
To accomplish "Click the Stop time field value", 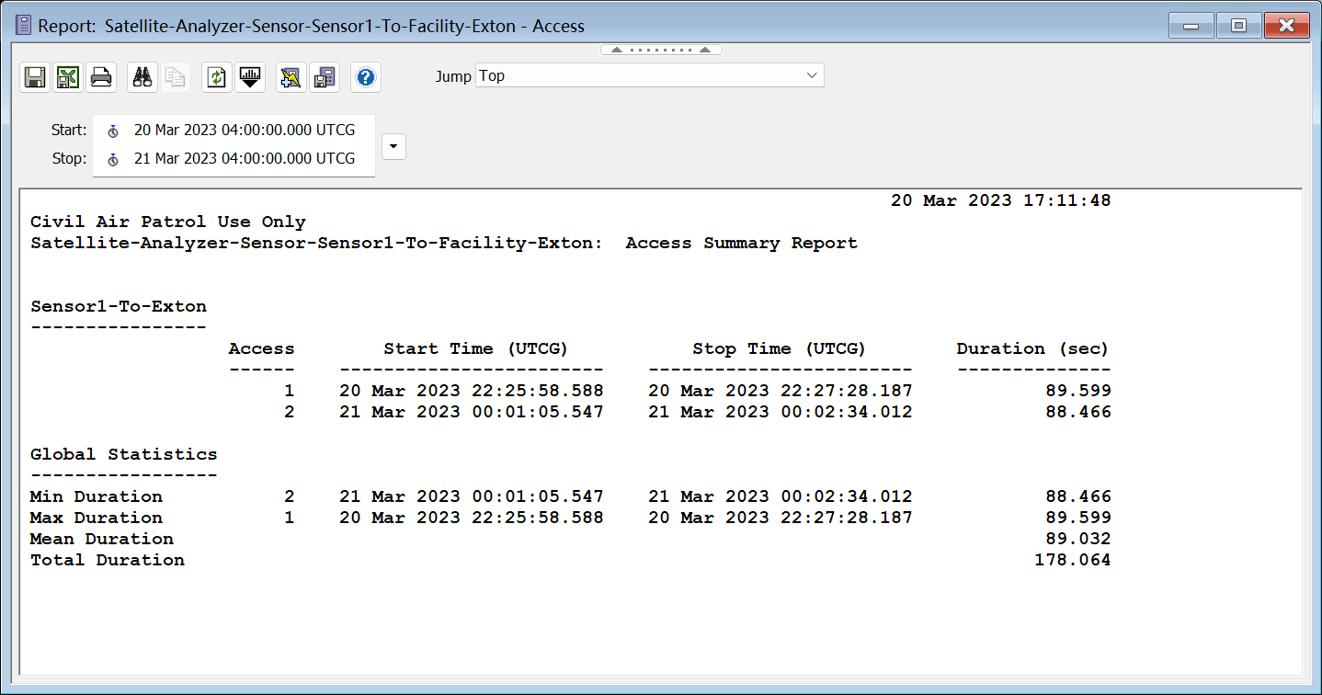I will point(244,159).
